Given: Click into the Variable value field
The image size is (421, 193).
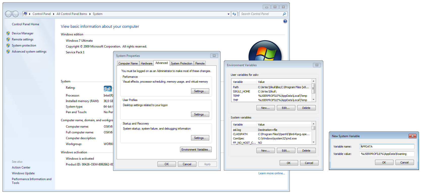Looking at the screenshot, I should (386, 154).
